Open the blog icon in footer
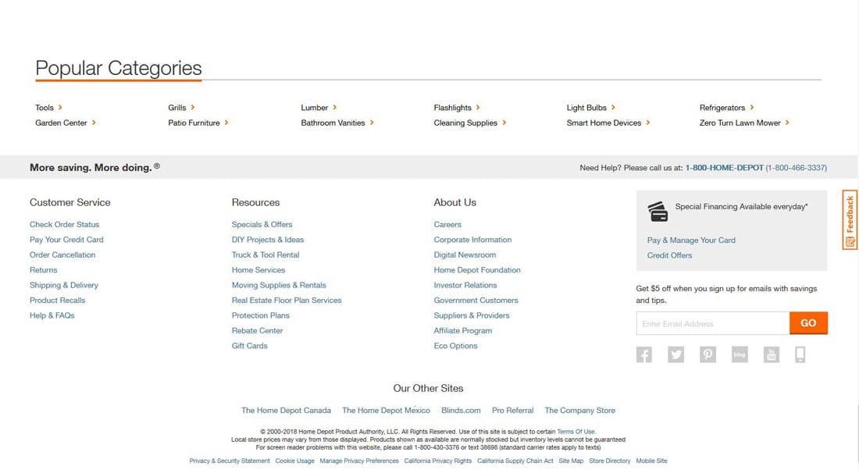 [740, 354]
